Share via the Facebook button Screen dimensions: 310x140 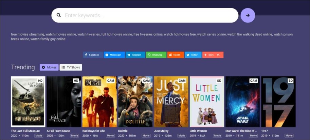coord(93,55)
